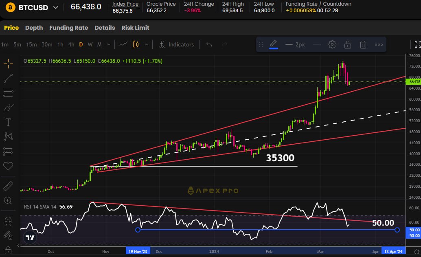421x257 pixels.
Task: Click the OHLC values legend
Action: (93, 61)
